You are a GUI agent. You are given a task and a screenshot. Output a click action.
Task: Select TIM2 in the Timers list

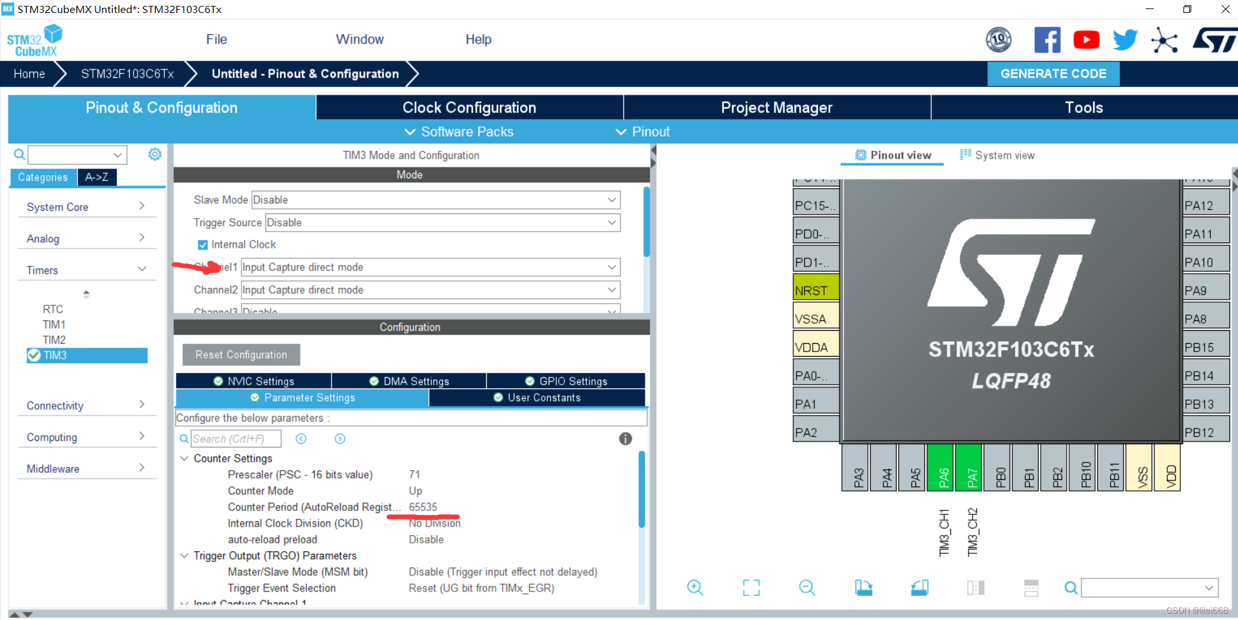tap(55, 340)
